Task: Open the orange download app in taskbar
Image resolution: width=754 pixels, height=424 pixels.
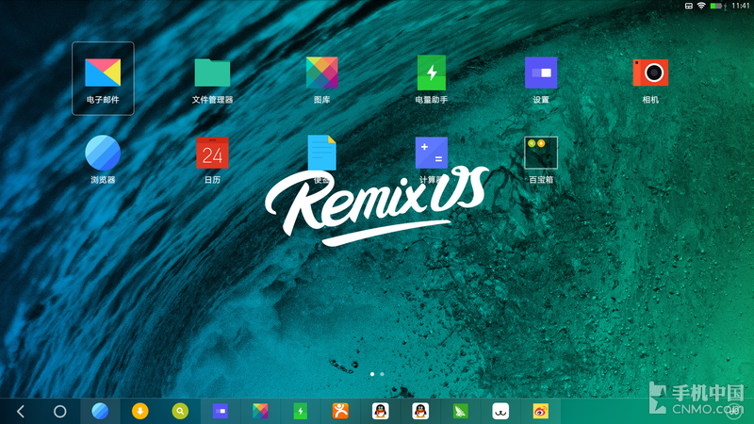Action: [139, 412]
